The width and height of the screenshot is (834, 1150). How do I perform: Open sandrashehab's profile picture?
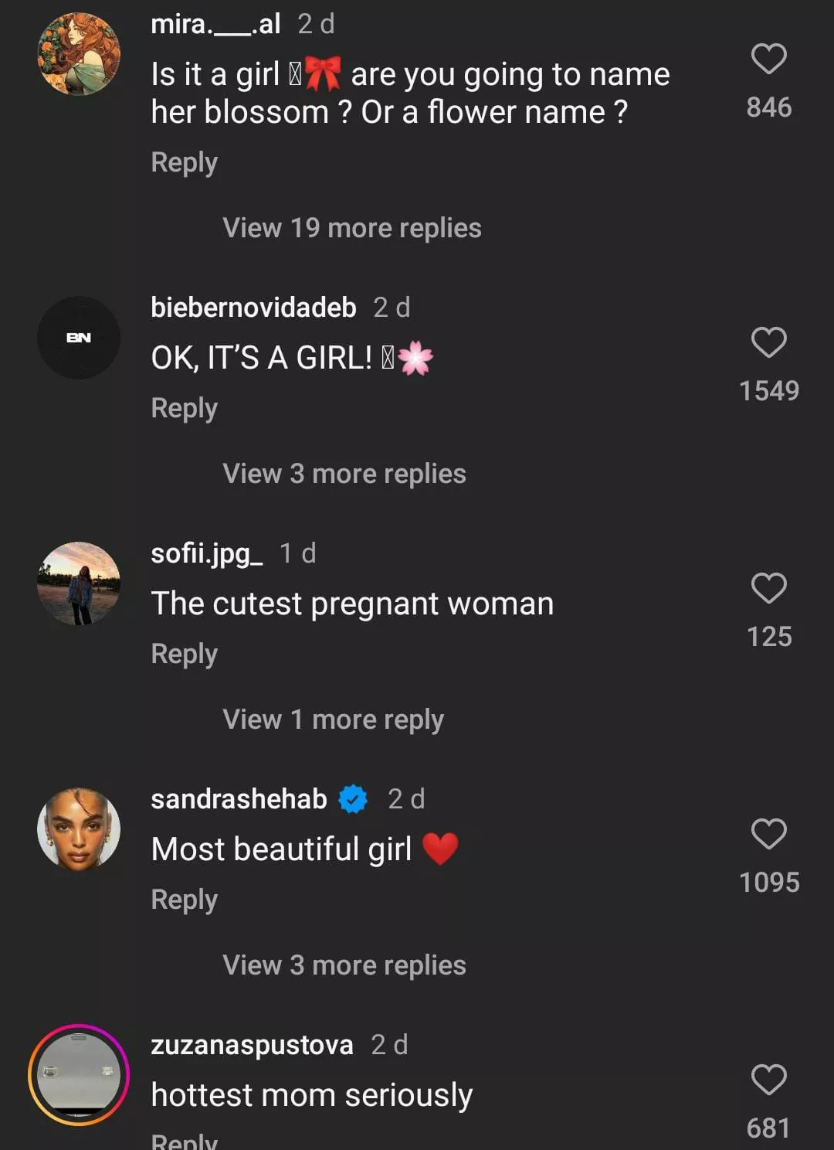(79, 829)
